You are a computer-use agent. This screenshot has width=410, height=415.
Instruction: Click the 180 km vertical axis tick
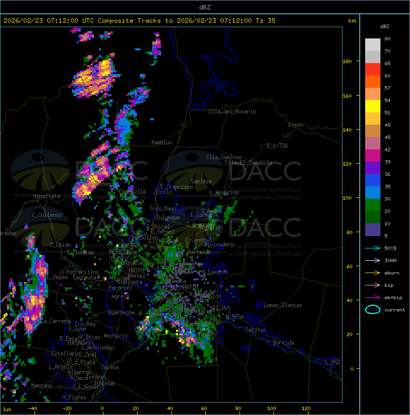[347, 62]
